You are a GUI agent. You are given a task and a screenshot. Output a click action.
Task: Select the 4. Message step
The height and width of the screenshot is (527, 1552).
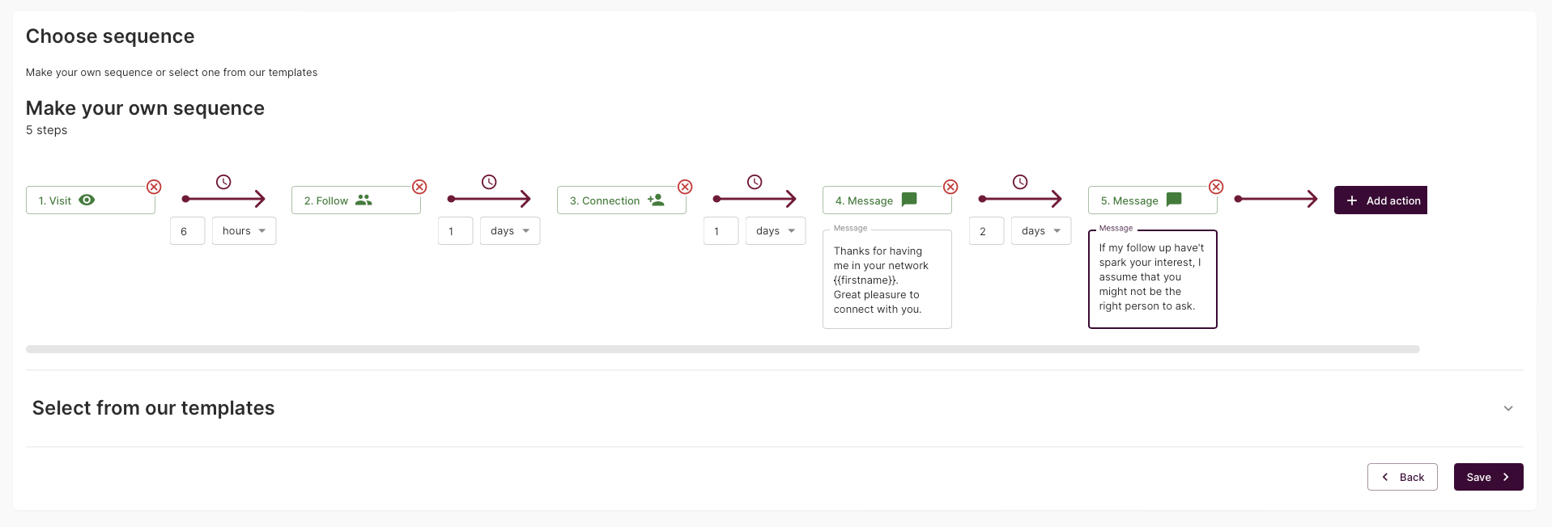tap(887, 200)
